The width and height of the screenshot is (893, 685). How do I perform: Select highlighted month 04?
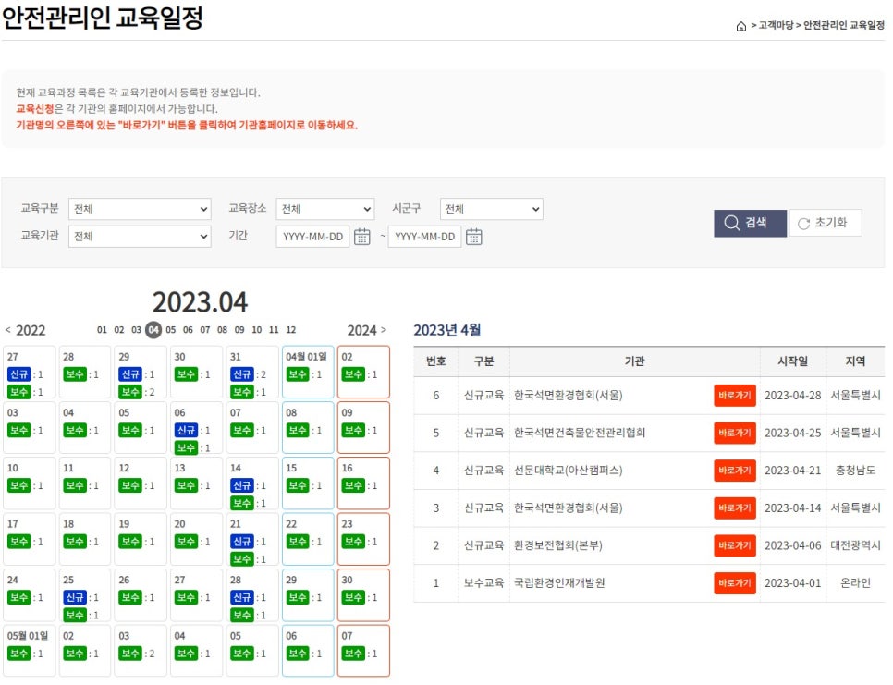[x=153, y=330]
